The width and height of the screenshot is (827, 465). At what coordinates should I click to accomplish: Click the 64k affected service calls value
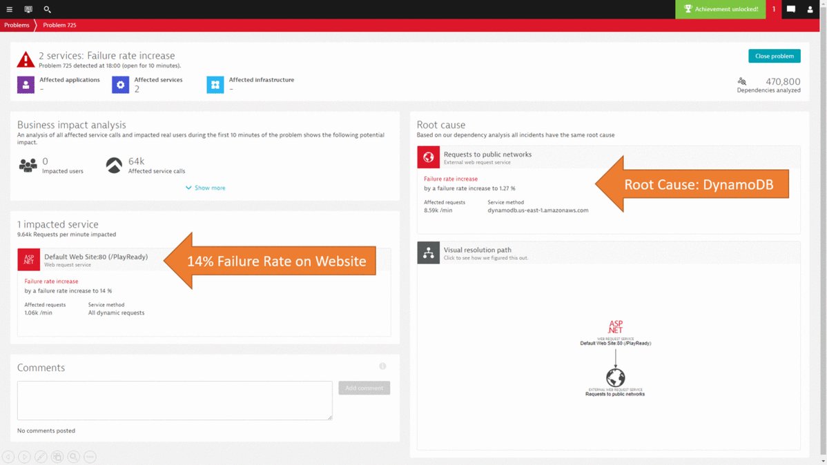[x=136, y=161]
